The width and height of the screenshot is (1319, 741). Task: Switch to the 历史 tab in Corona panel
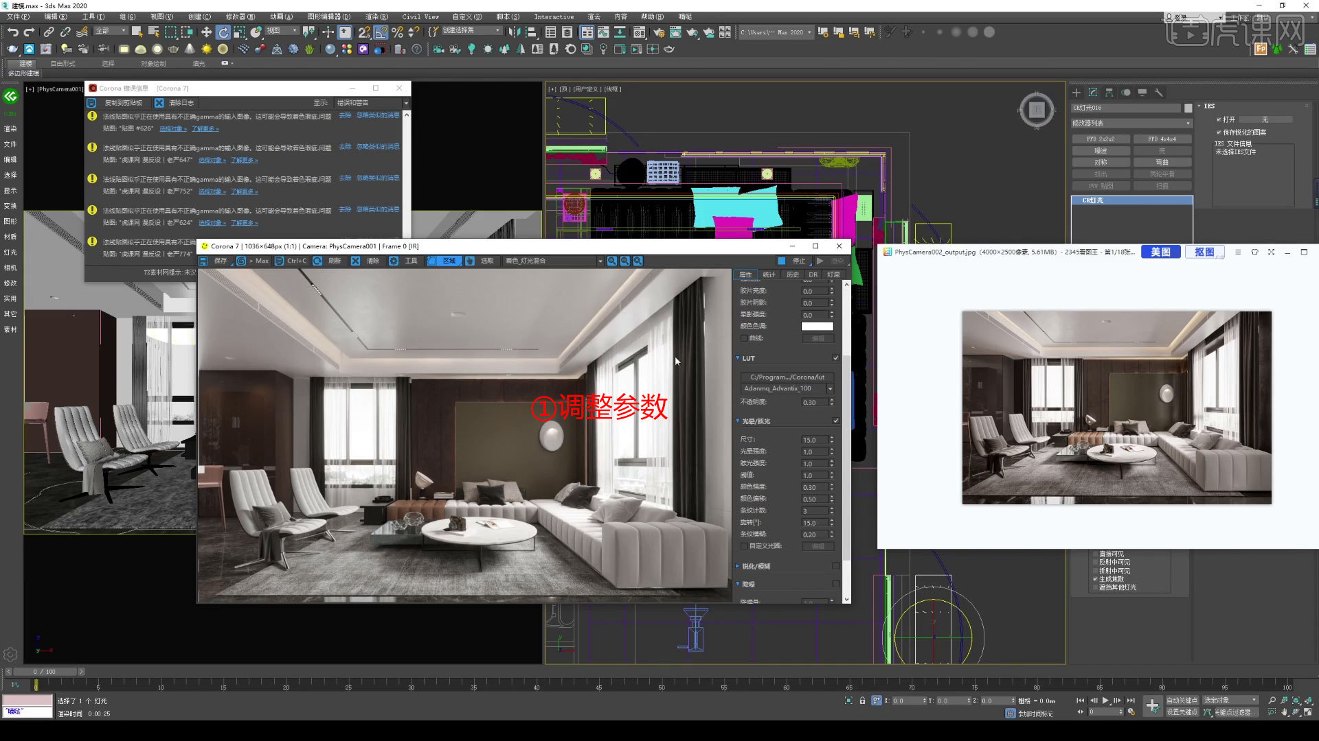(793, 274)
